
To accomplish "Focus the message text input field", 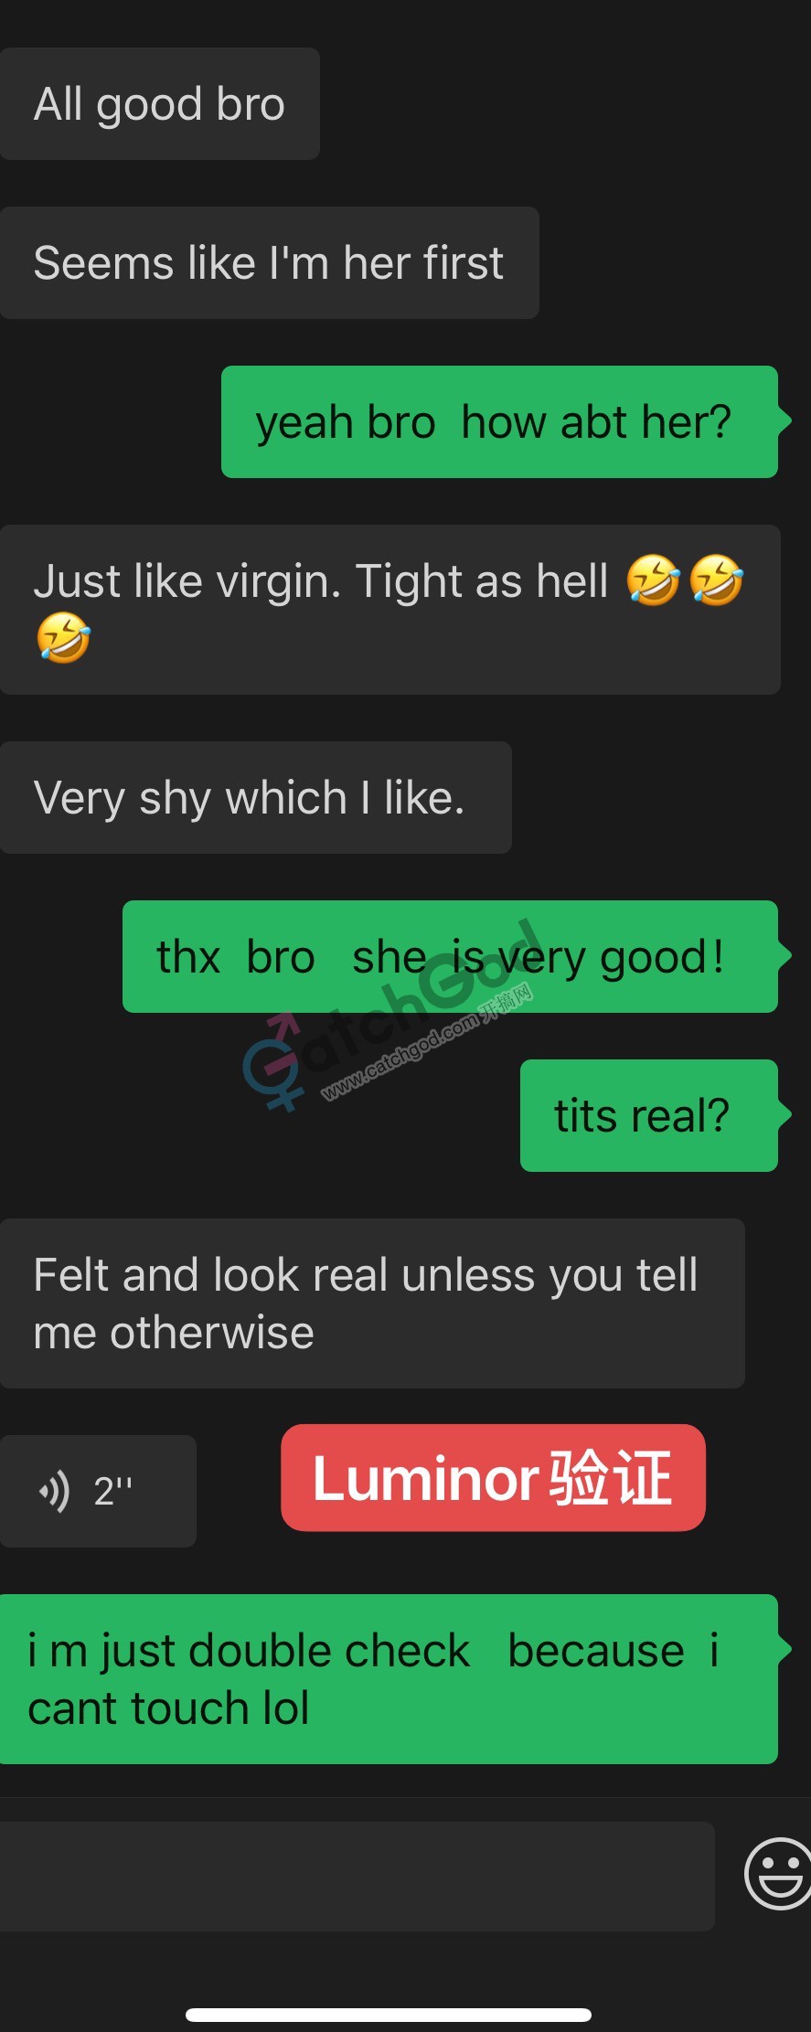I will [x=357, y=1876].
